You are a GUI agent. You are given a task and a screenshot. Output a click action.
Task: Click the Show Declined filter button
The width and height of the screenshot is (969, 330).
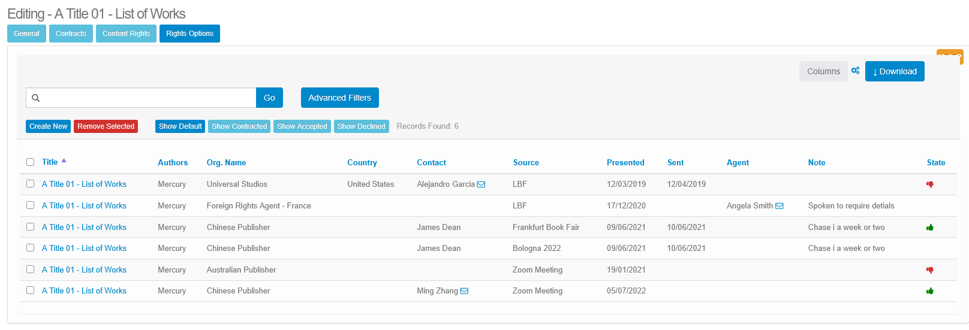click(362, 126)
